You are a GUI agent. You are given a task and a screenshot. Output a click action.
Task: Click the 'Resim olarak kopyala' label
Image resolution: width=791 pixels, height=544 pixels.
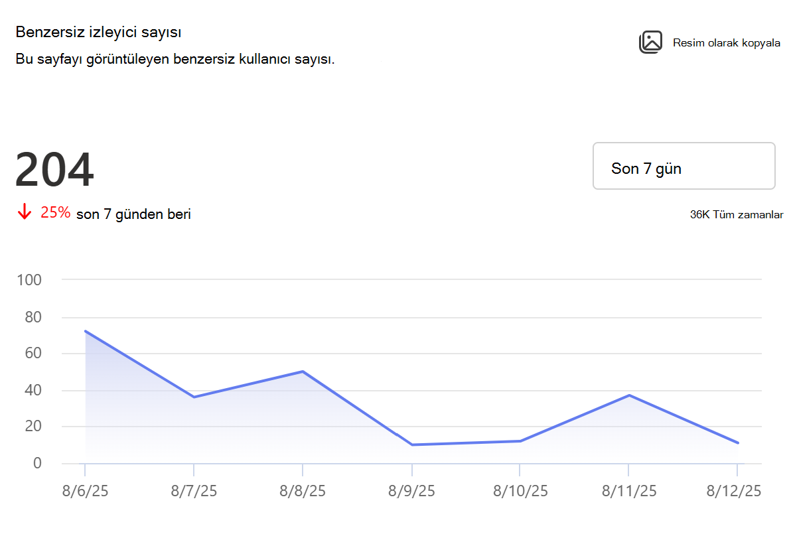coord(727,43)
